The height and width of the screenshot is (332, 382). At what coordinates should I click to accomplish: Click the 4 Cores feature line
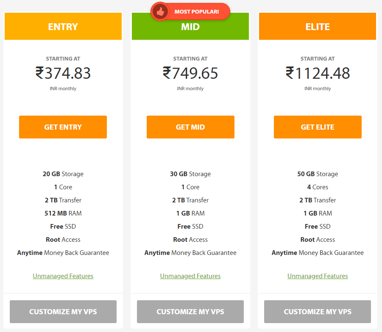tap(318, 187)
